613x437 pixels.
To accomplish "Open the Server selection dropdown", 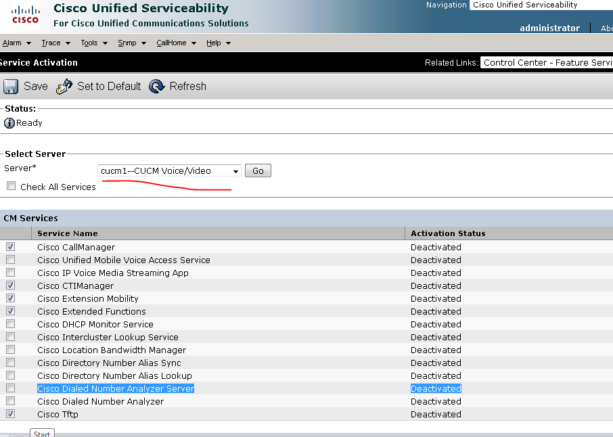I will click(169, 171).
